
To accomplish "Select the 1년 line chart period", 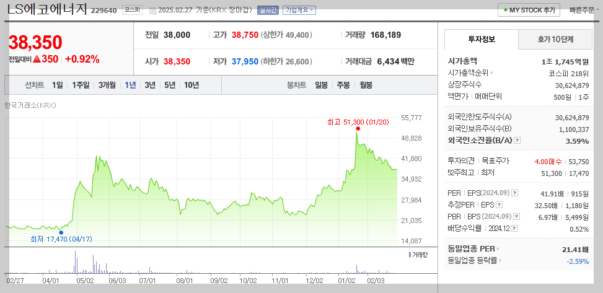I will 130,85.
